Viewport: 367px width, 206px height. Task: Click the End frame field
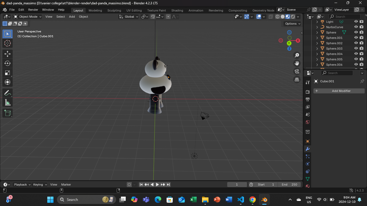(290, 185)
